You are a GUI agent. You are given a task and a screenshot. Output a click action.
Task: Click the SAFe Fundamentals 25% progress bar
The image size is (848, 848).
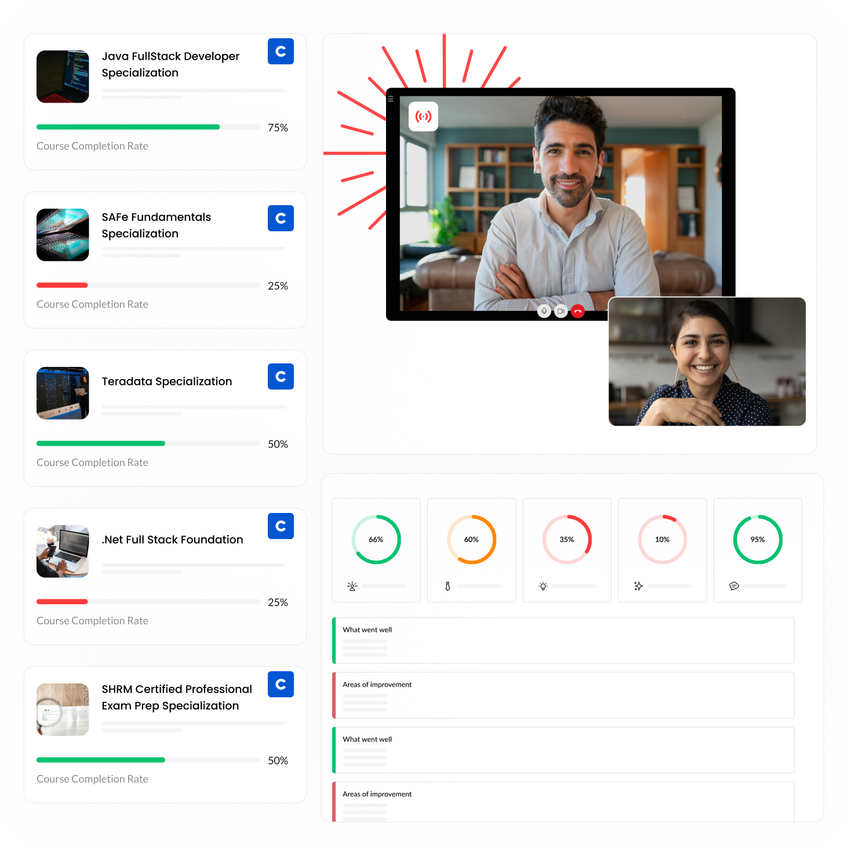148,285
